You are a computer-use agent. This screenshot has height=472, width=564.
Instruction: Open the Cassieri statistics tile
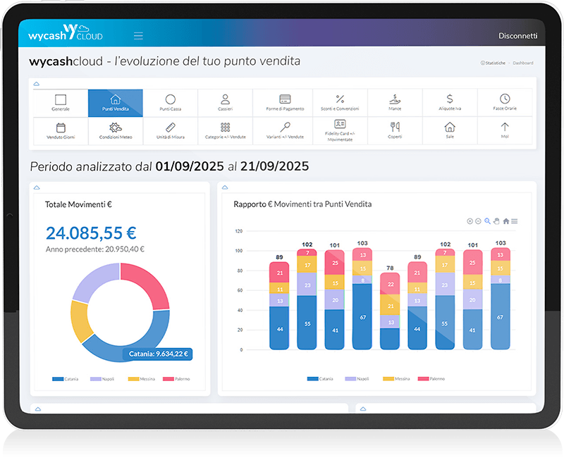tap(225, 103)
